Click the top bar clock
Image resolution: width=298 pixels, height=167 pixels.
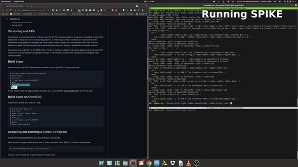149,1
